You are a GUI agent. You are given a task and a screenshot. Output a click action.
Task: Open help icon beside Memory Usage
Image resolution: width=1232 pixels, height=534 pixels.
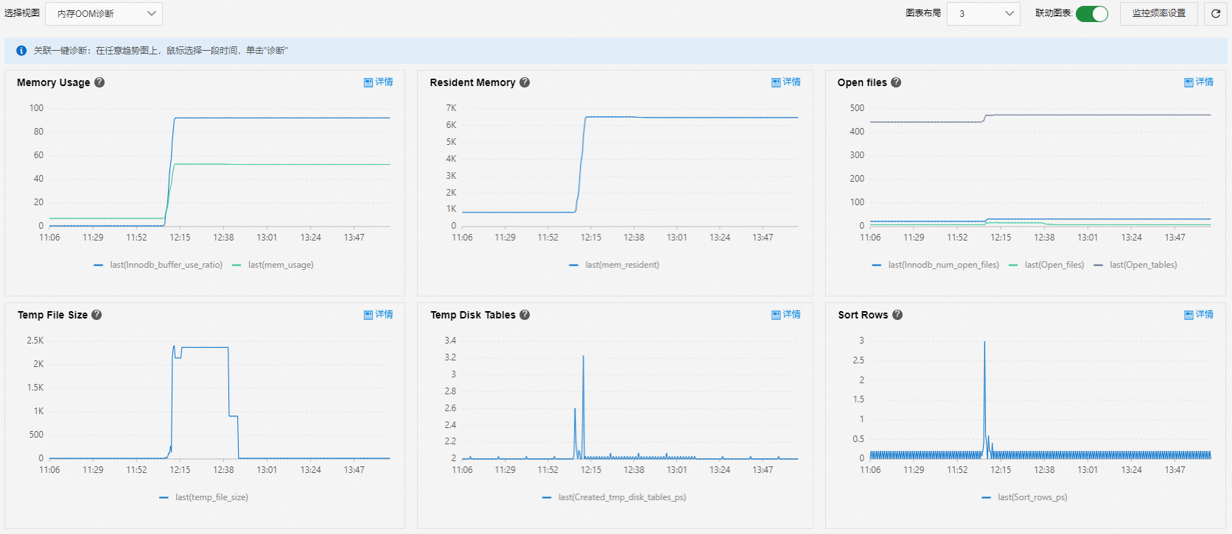point(99,82)
